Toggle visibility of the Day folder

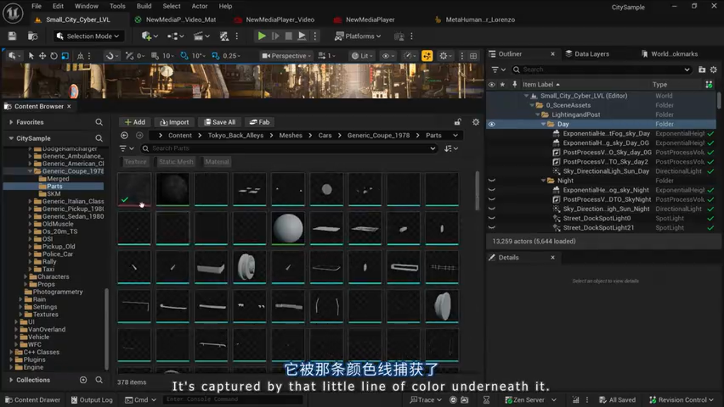click(x=492, y=124)
